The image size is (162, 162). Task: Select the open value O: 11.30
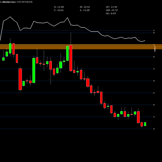point(59,7)
